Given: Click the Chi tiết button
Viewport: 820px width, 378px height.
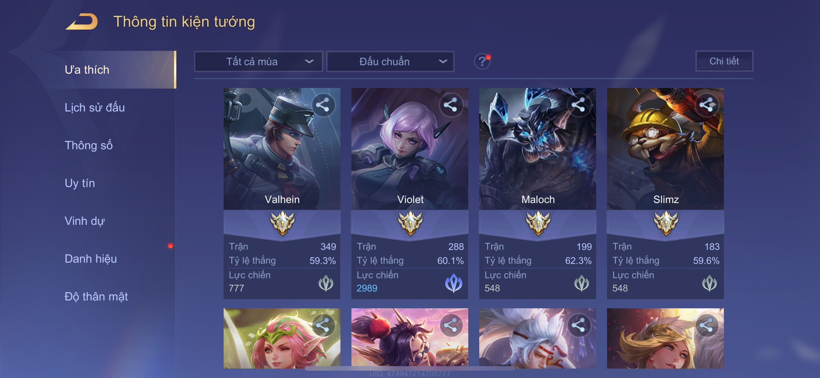Looking at the screenshot, I should [724, 61].
